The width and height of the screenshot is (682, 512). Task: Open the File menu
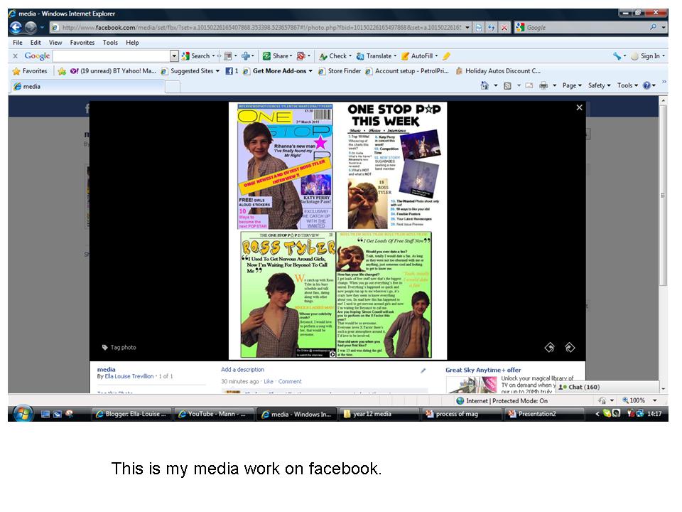(x=17, y=43)
